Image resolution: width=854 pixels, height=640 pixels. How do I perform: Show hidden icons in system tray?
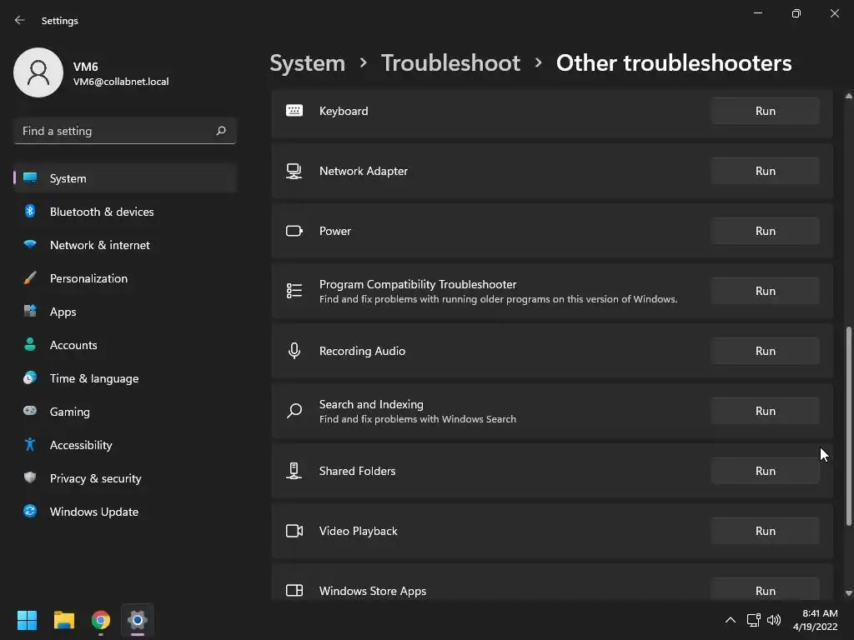click(730, 620)
